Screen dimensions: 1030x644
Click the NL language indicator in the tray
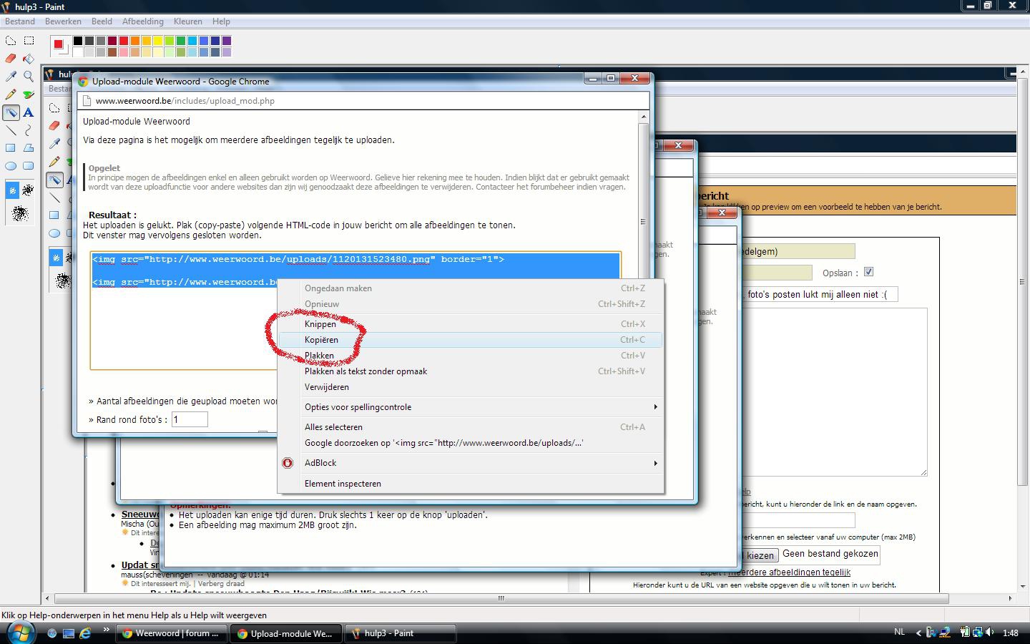899,633
